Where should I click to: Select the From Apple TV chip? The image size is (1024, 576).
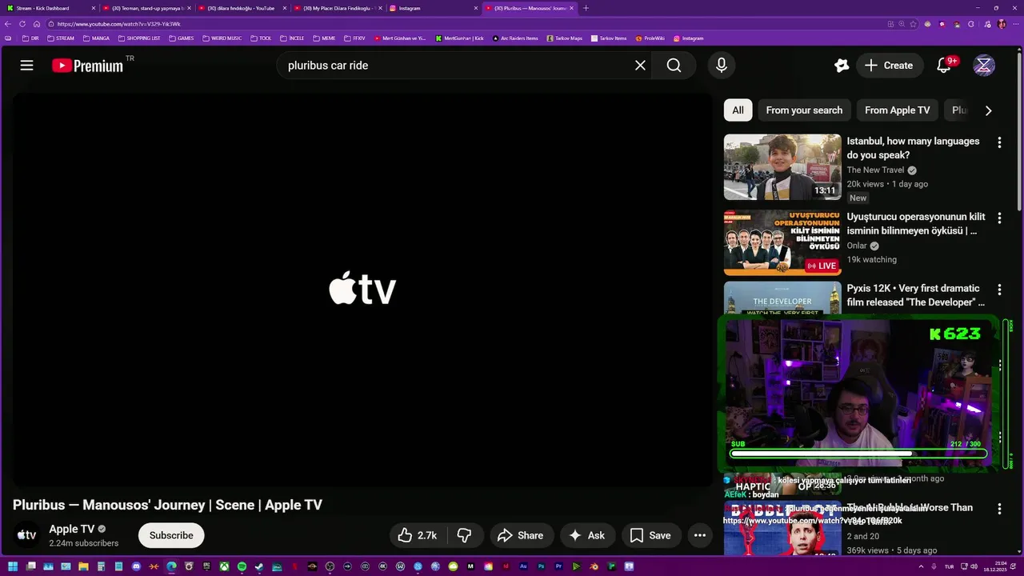[897, 110]
